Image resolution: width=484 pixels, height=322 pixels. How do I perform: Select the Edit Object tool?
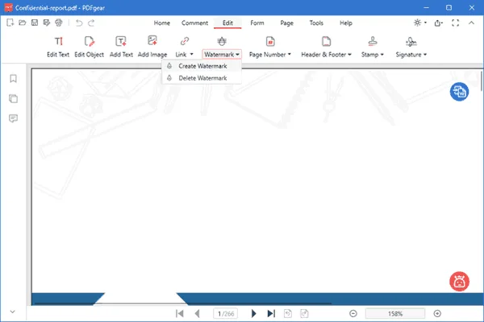[89, 46]
